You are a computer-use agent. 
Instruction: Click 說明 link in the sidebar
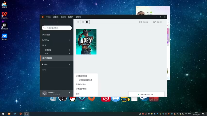[x=44, y=70]
